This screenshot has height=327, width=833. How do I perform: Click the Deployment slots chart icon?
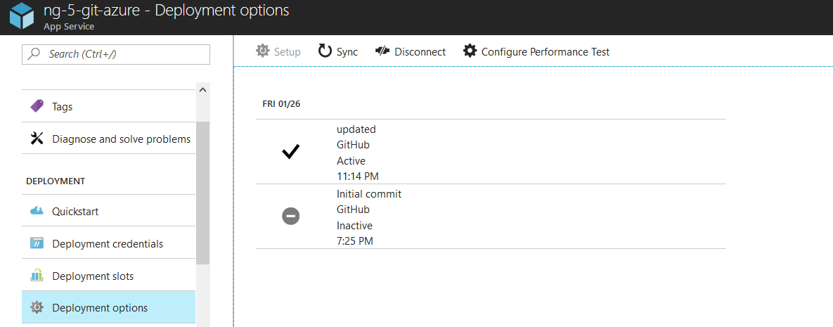[37, 276]
